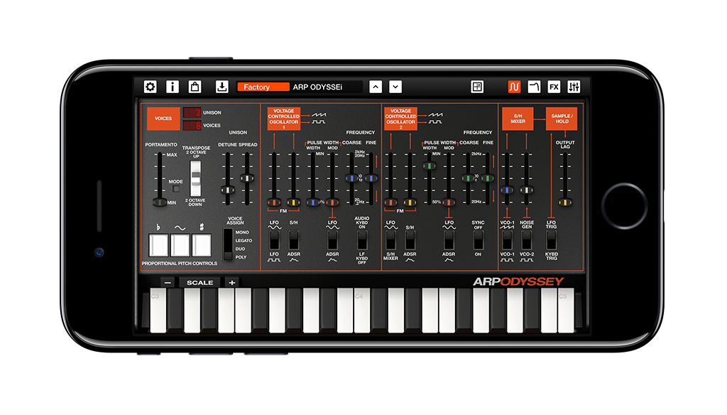The image size is (727, 415).
Task: Select next preset with down chevron
Action: point(395,87)
